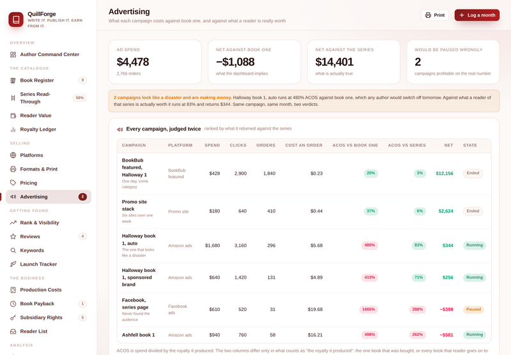Image resolution: width=511 pixels, height=355 pixels.
Task: Click the 1665% ACOS vs book one badge
Action: tap(369, 310)
